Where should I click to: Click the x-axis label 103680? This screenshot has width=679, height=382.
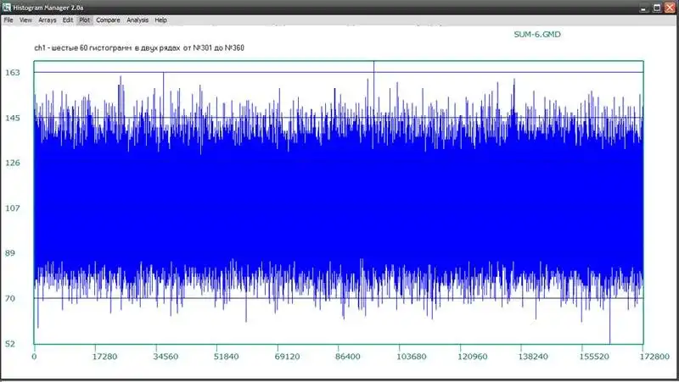(412, 357)
